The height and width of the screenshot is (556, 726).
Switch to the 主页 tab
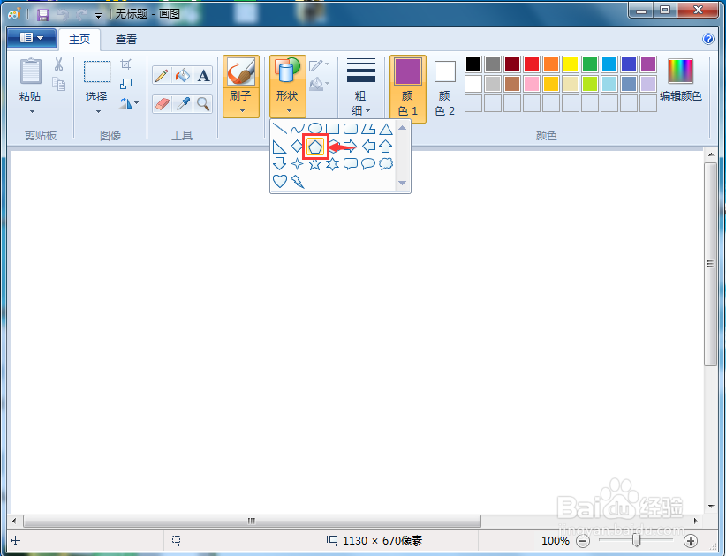click(x=79, y=40)
